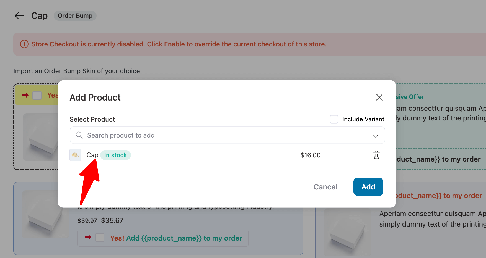
Task: Click the search magnifier icon
Action: click(79, 135)
